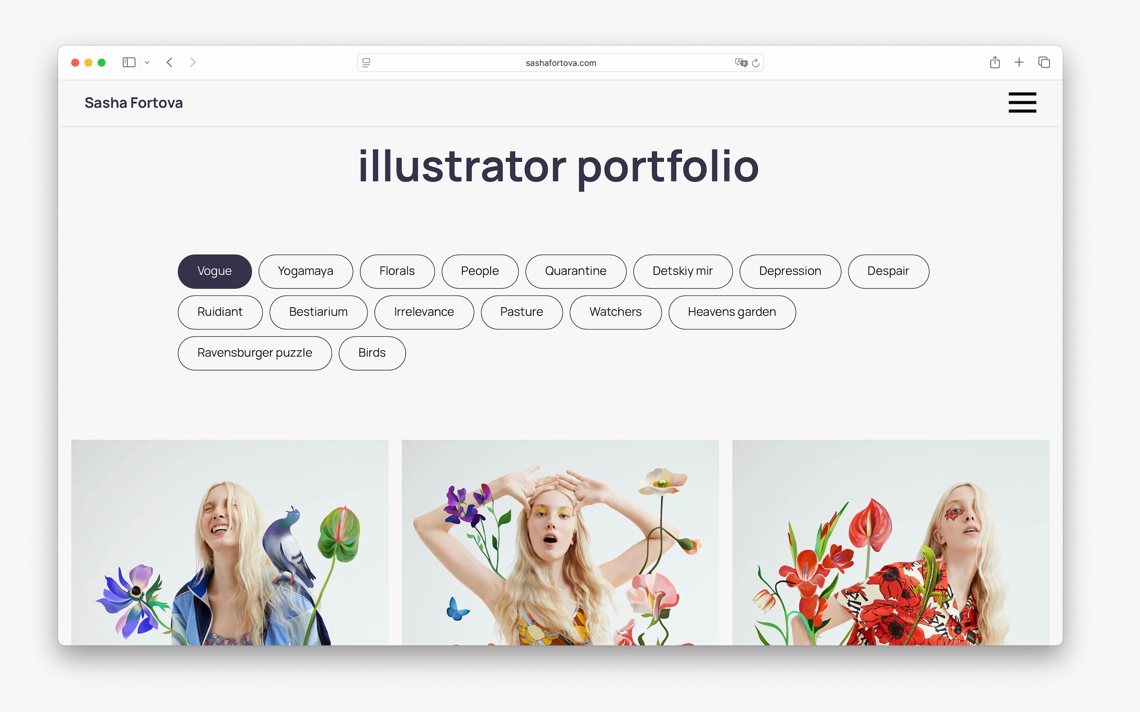The height and width of the screenshot is (712, 1140).
Task: Click the sashafortova.com address field
Action: click(561, 63)
